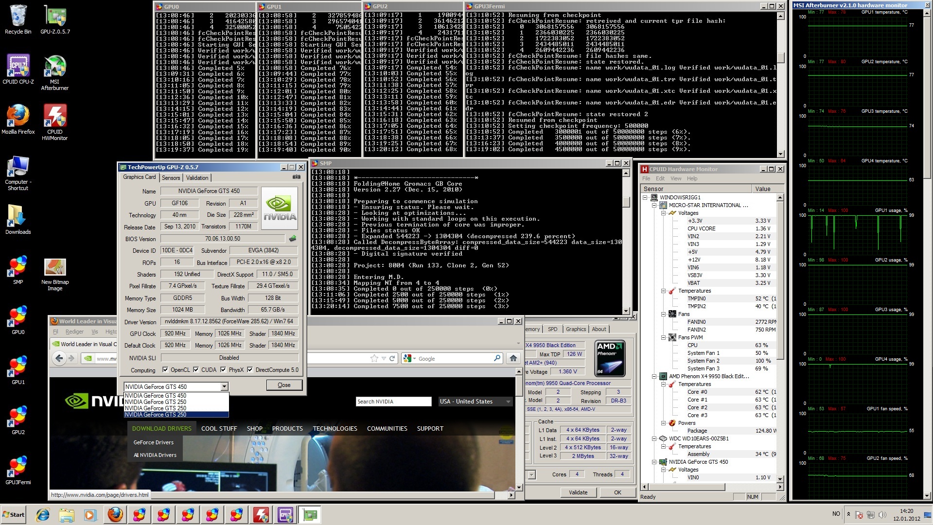Collapse the Fans PWM tree node
This screenshot has width=933, height=525.
(663, 337)
